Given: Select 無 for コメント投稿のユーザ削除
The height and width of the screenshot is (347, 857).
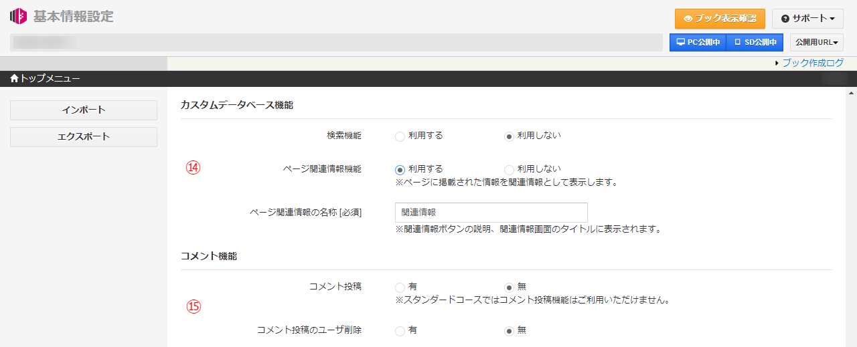Looking at the screenshot, I should click(x=509, y=331).
